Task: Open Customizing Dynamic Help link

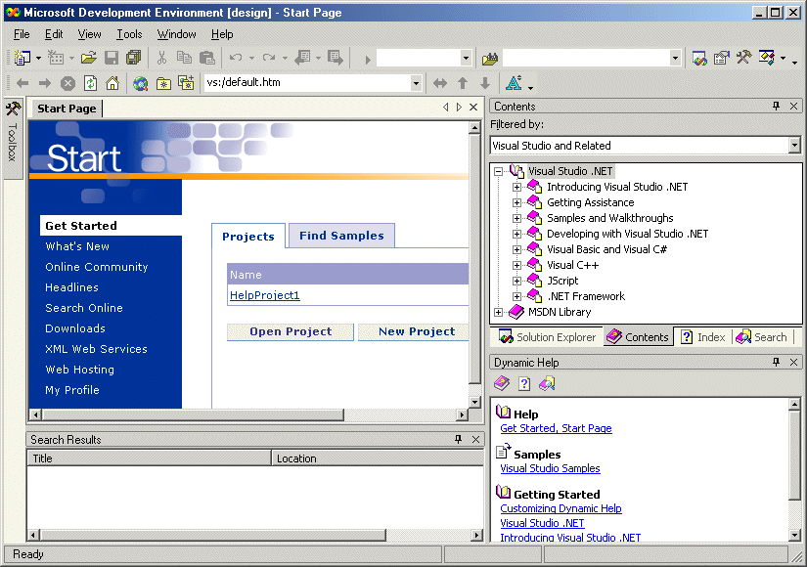Action: pyautogui.click(x=561, y=509)
